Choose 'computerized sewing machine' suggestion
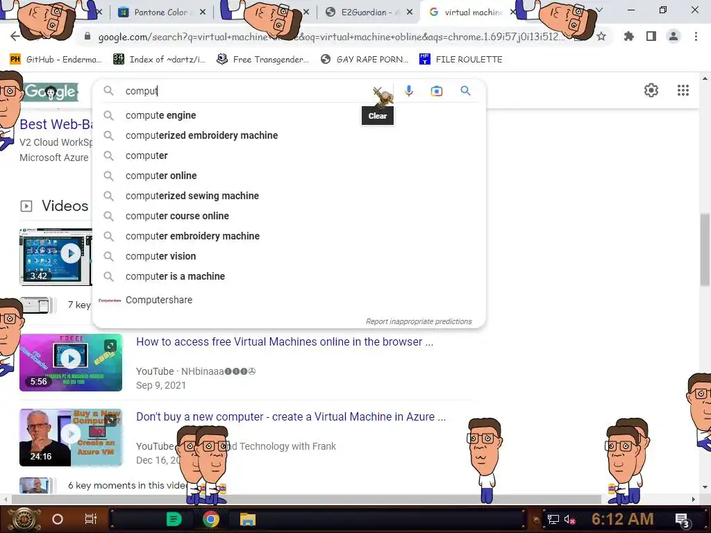711x533 pixels. point(289,196)
